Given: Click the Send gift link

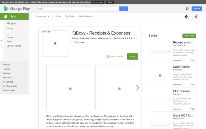Looking at the screenshot, I should 7,73.
